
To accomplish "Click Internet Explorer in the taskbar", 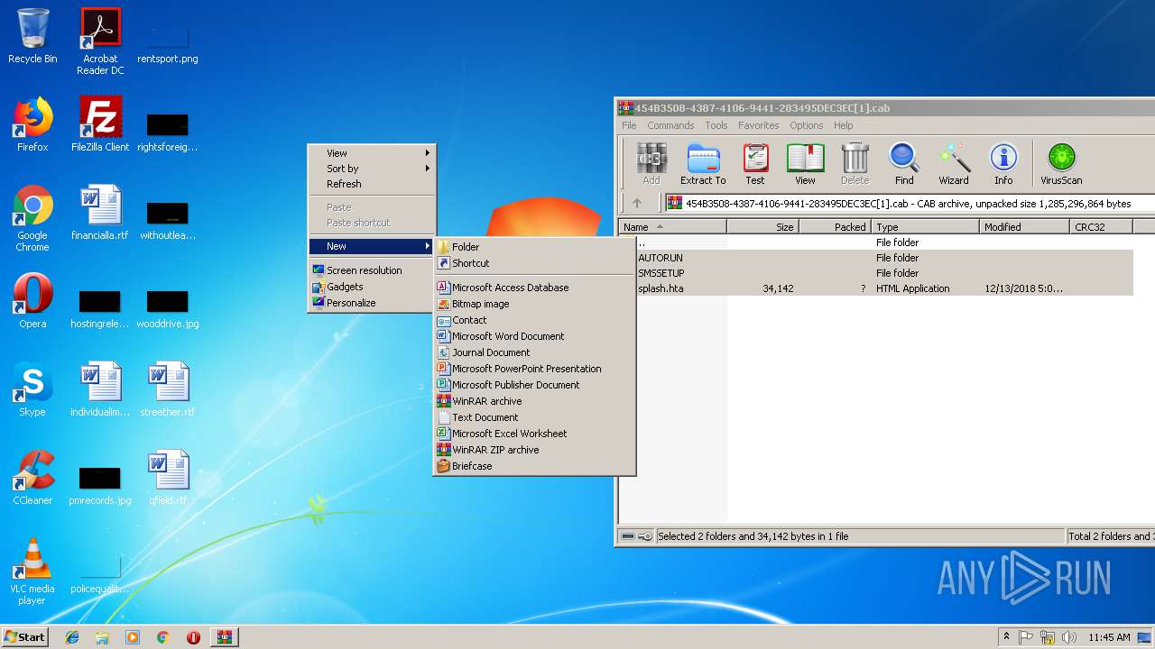I will pos(72,637).
